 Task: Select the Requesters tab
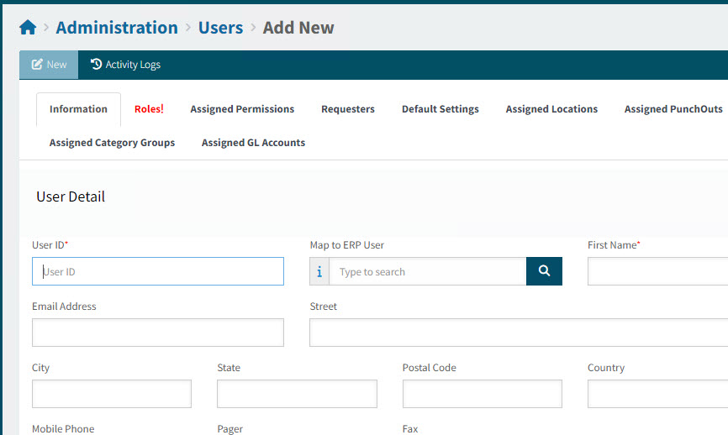[x=348, y=109]
